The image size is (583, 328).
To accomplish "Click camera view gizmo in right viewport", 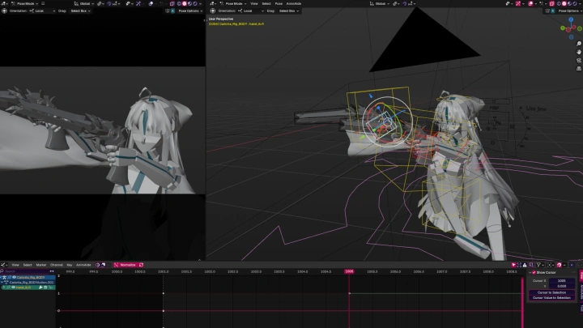I will [x=578, y=60].
